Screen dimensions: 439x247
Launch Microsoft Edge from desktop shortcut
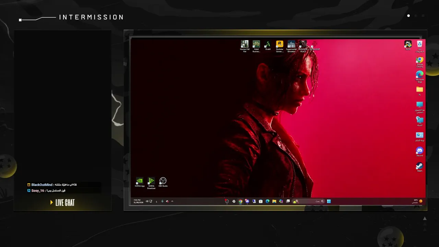tap(420, 77)
